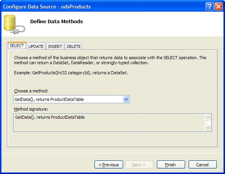Image resolution: width=225 pixels, height=174 pixels.
Task: Click the disabled Next button
Action: [x=139, y=165]
